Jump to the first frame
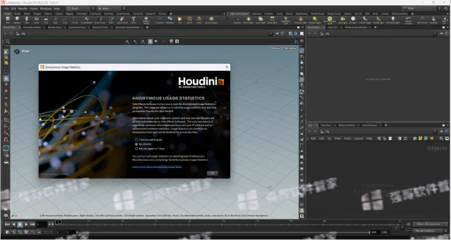The height and width of the screenshot is (240, 451). click(x=7, y=224)
